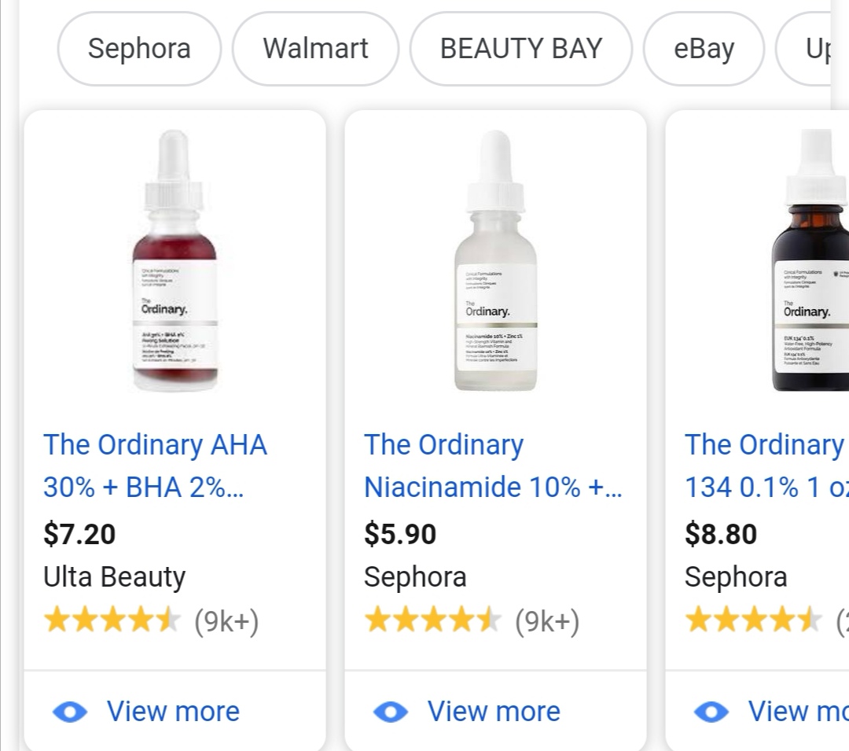The width and height of the screenshot is (849, 751).
Task: Click the (9k+) reviews count under Niacinamide
Action: pos(547,621)
